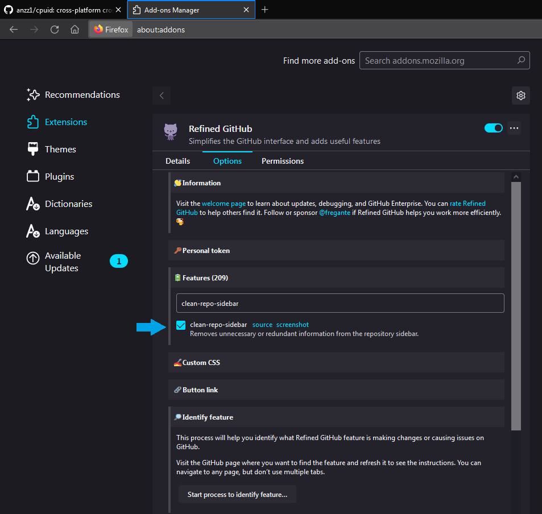The image size is (542, 514).
Task: Expand the Custom CSS section
Action: coord(200,362)
